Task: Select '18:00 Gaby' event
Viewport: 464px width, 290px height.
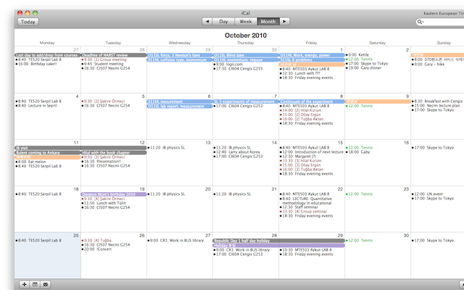Action: click(358, 152)
